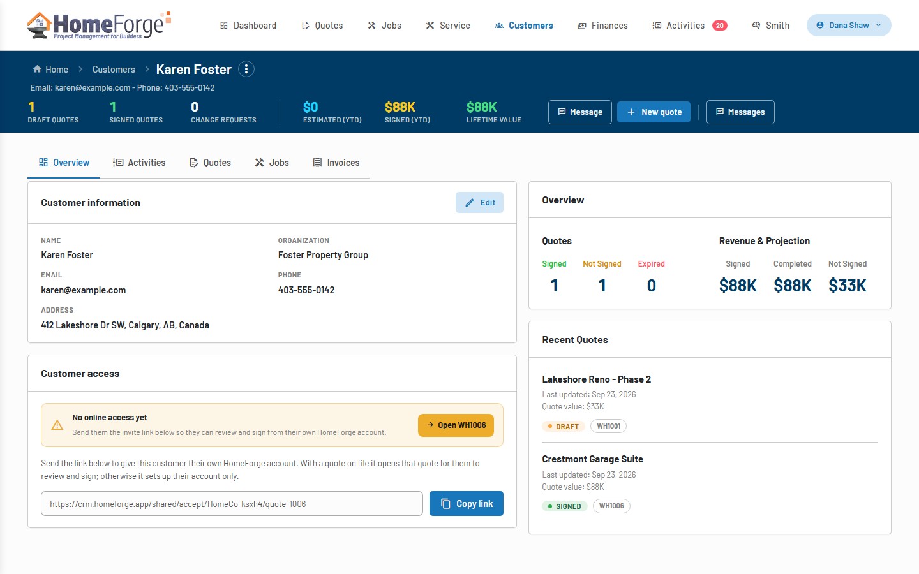
Task: Click the $88K Lifetime Value figure
Action: click(482, 107)
